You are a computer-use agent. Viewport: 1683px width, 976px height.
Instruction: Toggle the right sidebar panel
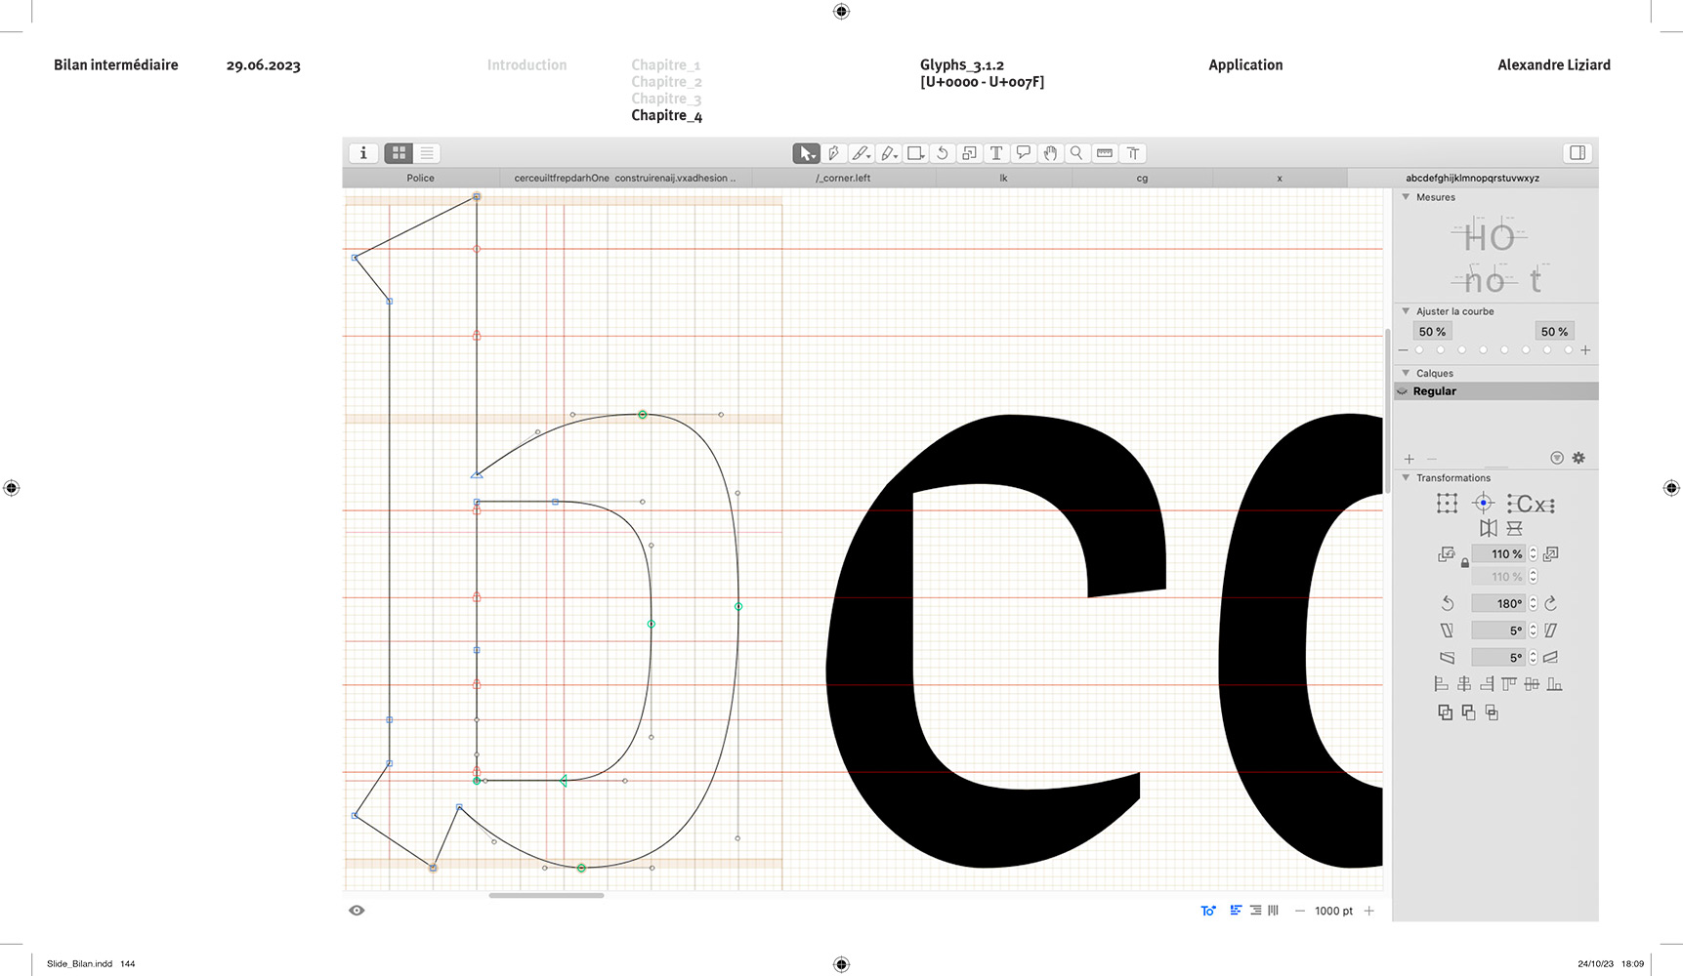[x=1577, y=153]
